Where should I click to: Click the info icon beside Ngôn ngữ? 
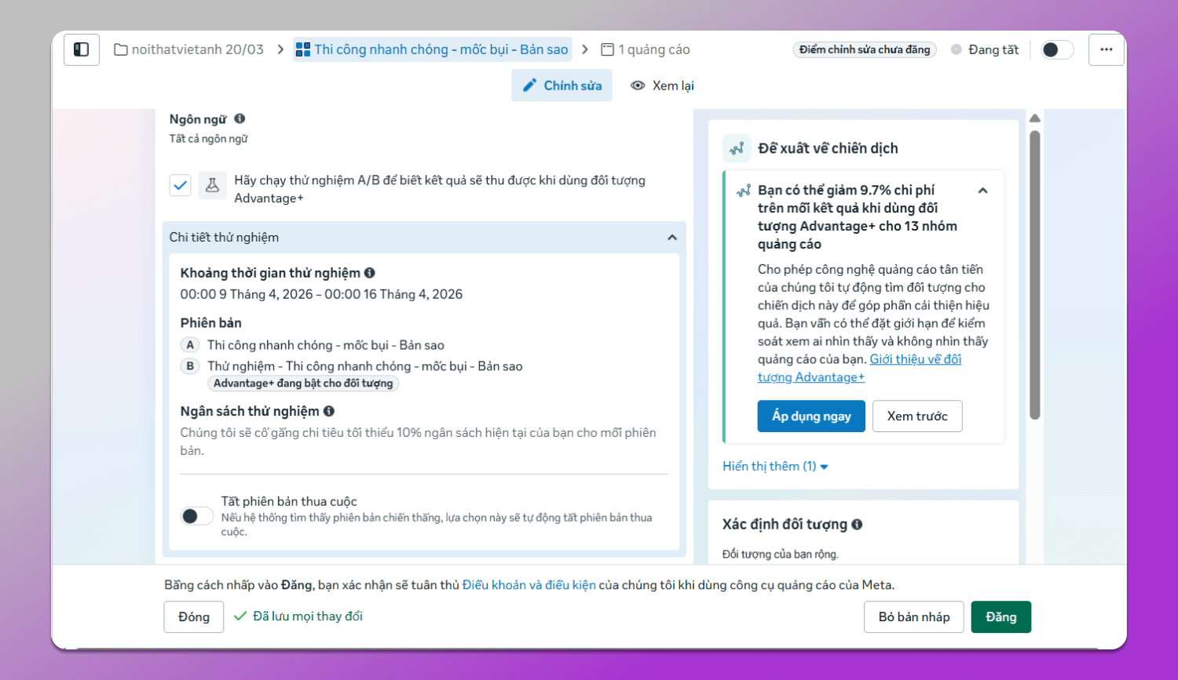tap(240, 118)
